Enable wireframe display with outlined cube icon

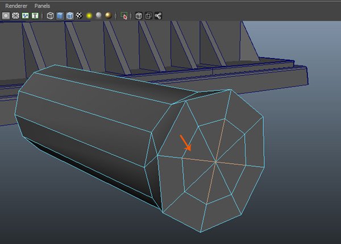click(x=50, y=16)
